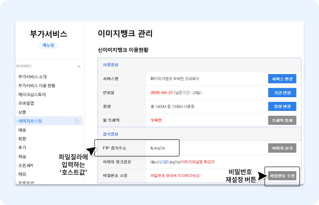The width and height of the screenshot is (319, 205).
Task: Click the 신이미지뱅크 이용현황 heading
Action: [123, 50]
